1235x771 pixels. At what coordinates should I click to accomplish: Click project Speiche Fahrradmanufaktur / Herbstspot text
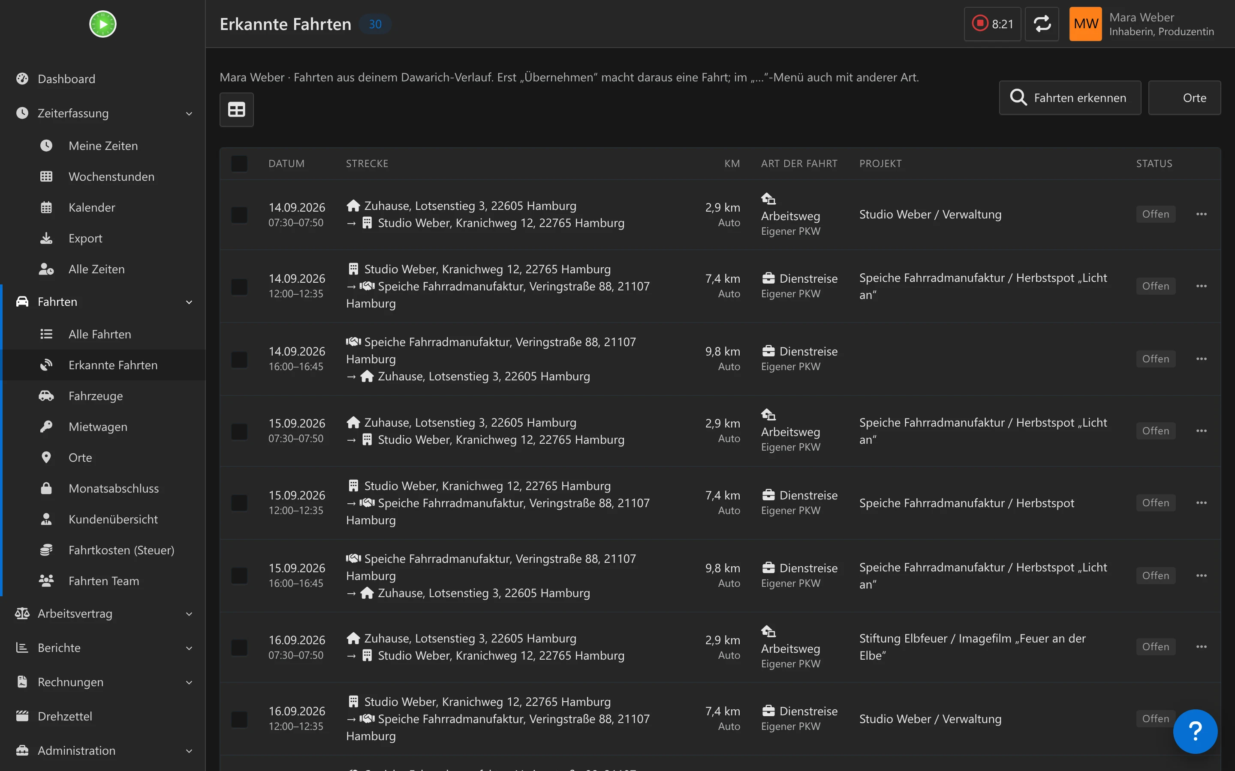967,503
